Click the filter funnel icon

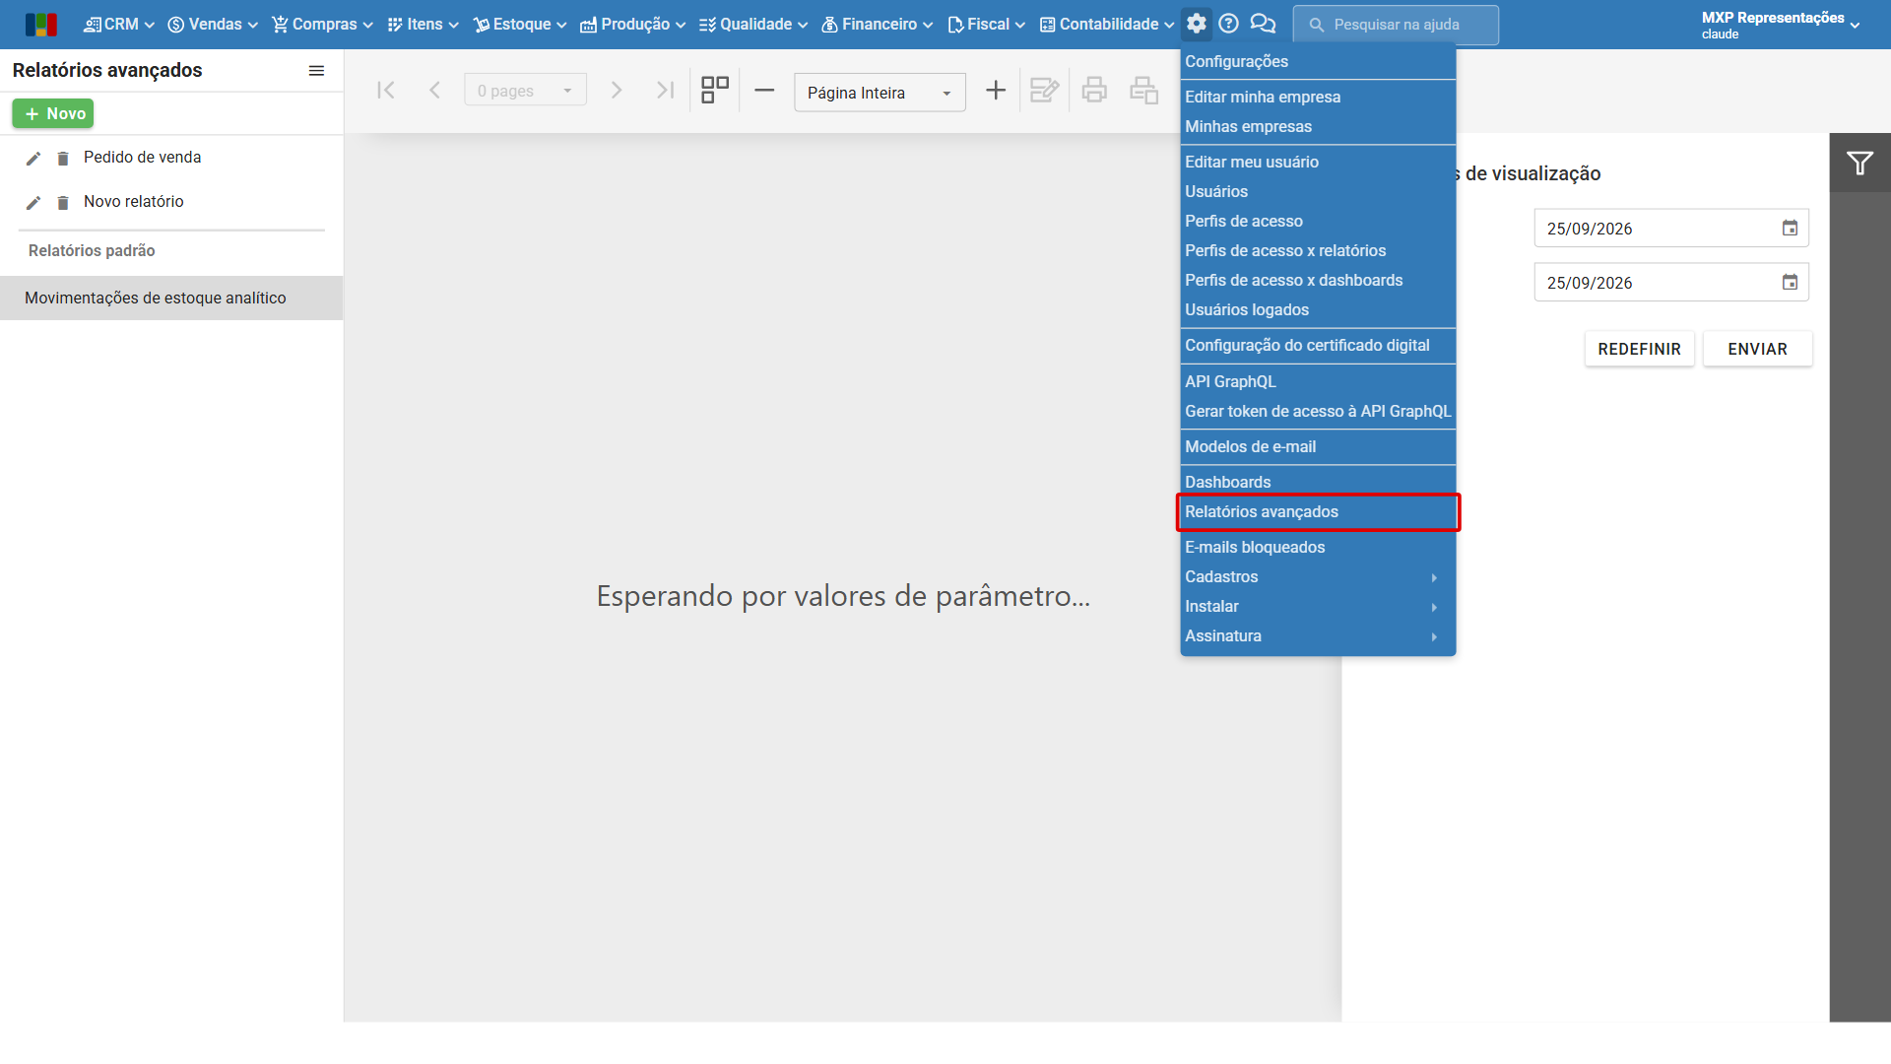tap(1859, 164)
